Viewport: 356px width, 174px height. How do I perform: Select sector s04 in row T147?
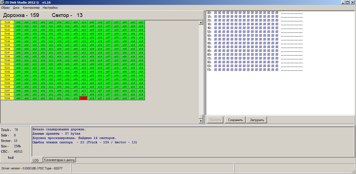59,53
